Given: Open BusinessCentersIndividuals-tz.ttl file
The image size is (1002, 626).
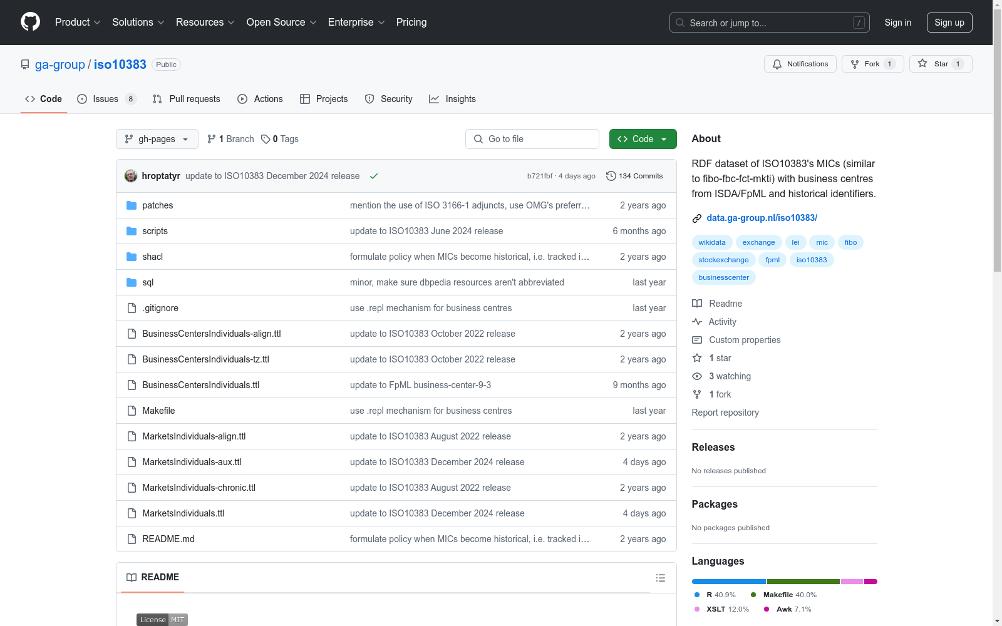Looking at the screenshot, I should click(x=205, y=359).
